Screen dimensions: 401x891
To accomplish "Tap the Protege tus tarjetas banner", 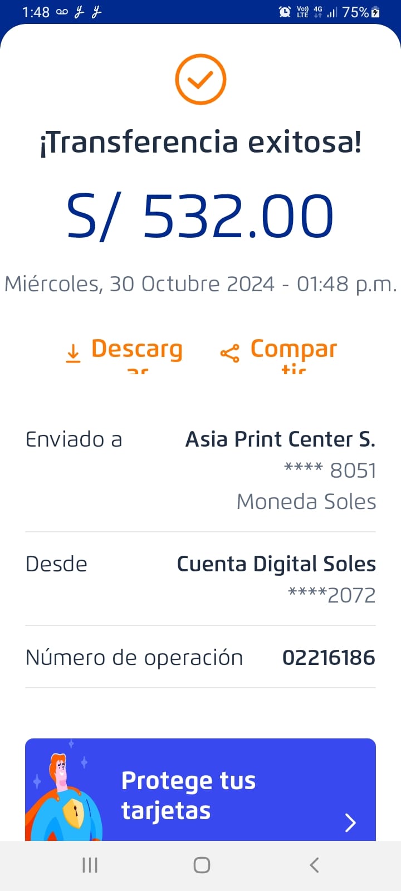I will click(x=200, y=791).
